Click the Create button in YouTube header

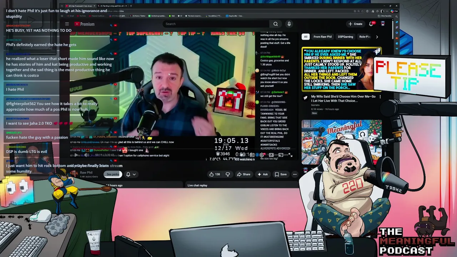pos(356,24)
